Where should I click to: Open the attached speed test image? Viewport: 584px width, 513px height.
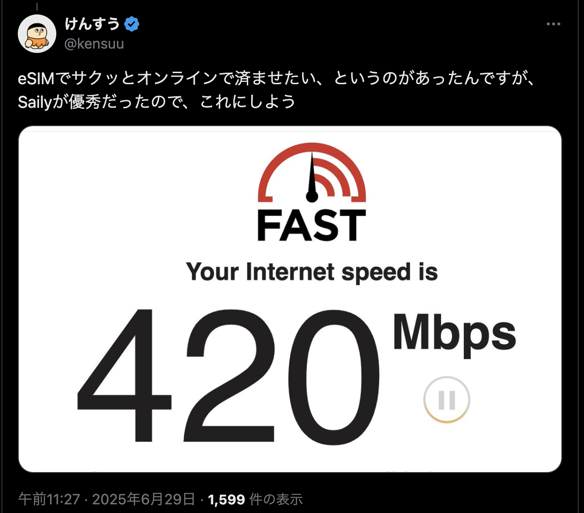point(290,299)
